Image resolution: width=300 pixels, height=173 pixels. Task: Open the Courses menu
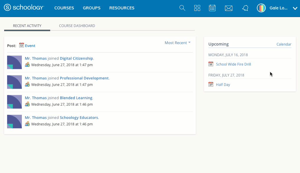64,8
